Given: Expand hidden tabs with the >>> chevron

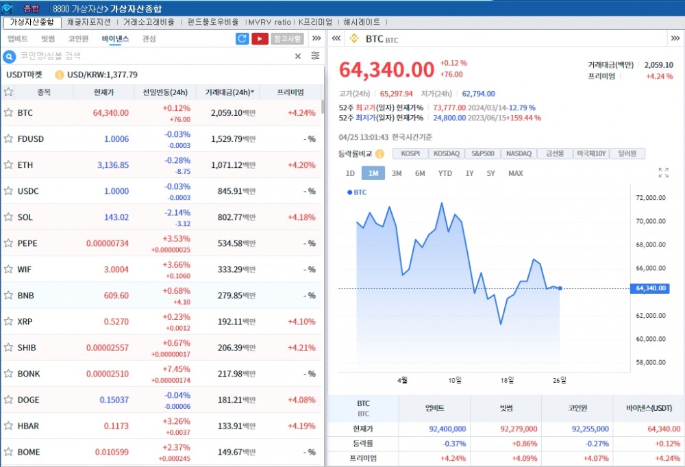Looking at the screenshot, I should point(316,39).
